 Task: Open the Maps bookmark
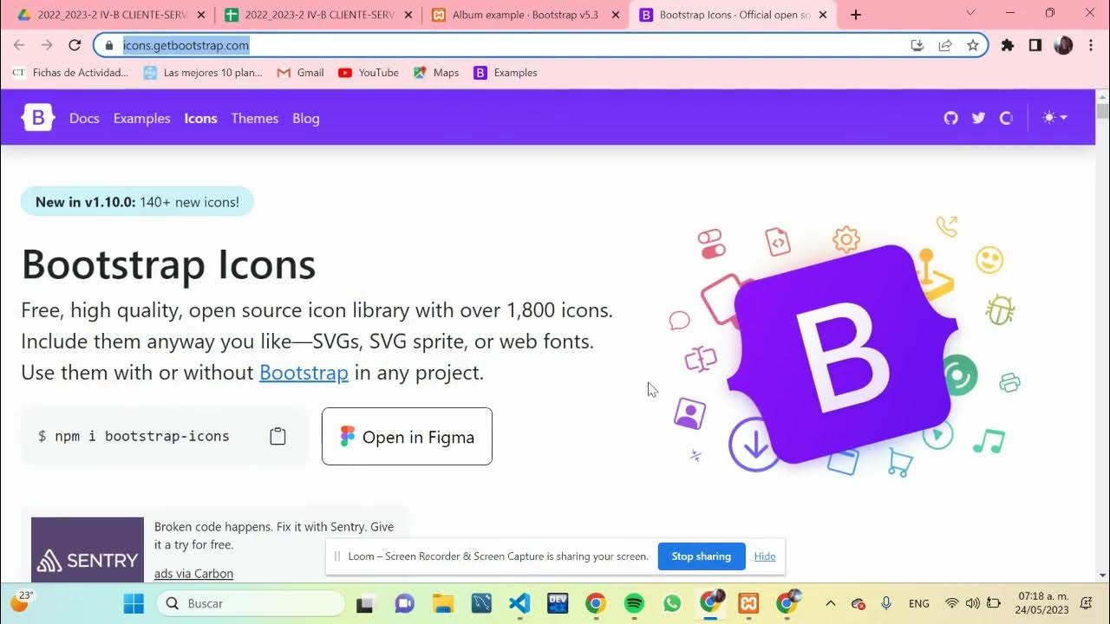pyautogui.click(x=436, y=73)
